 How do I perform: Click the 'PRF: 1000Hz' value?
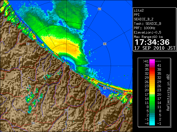pos(145,28)
